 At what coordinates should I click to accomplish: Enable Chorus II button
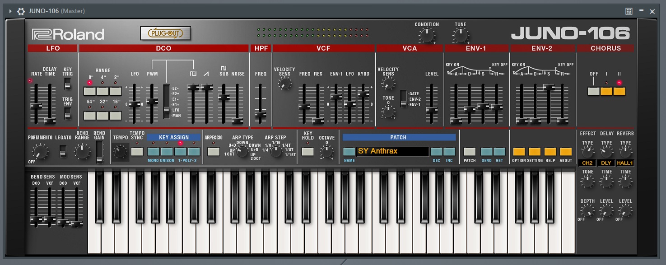click(x=619, y=91)
